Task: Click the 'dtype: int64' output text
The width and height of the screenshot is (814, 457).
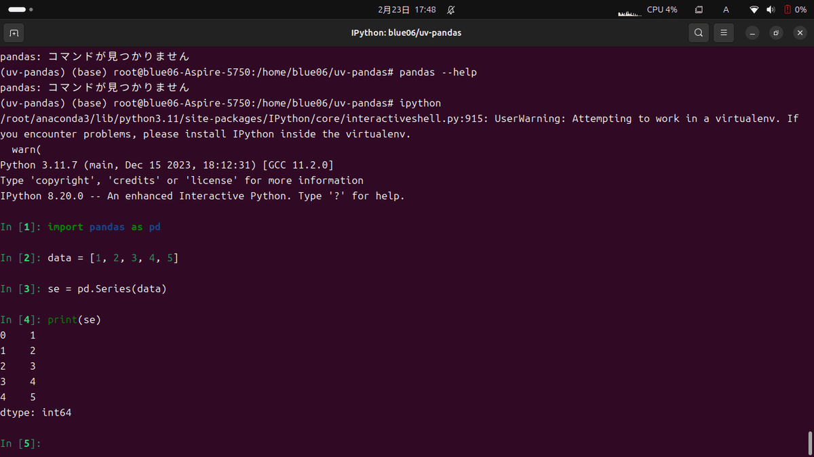Action: pos(36,412)
